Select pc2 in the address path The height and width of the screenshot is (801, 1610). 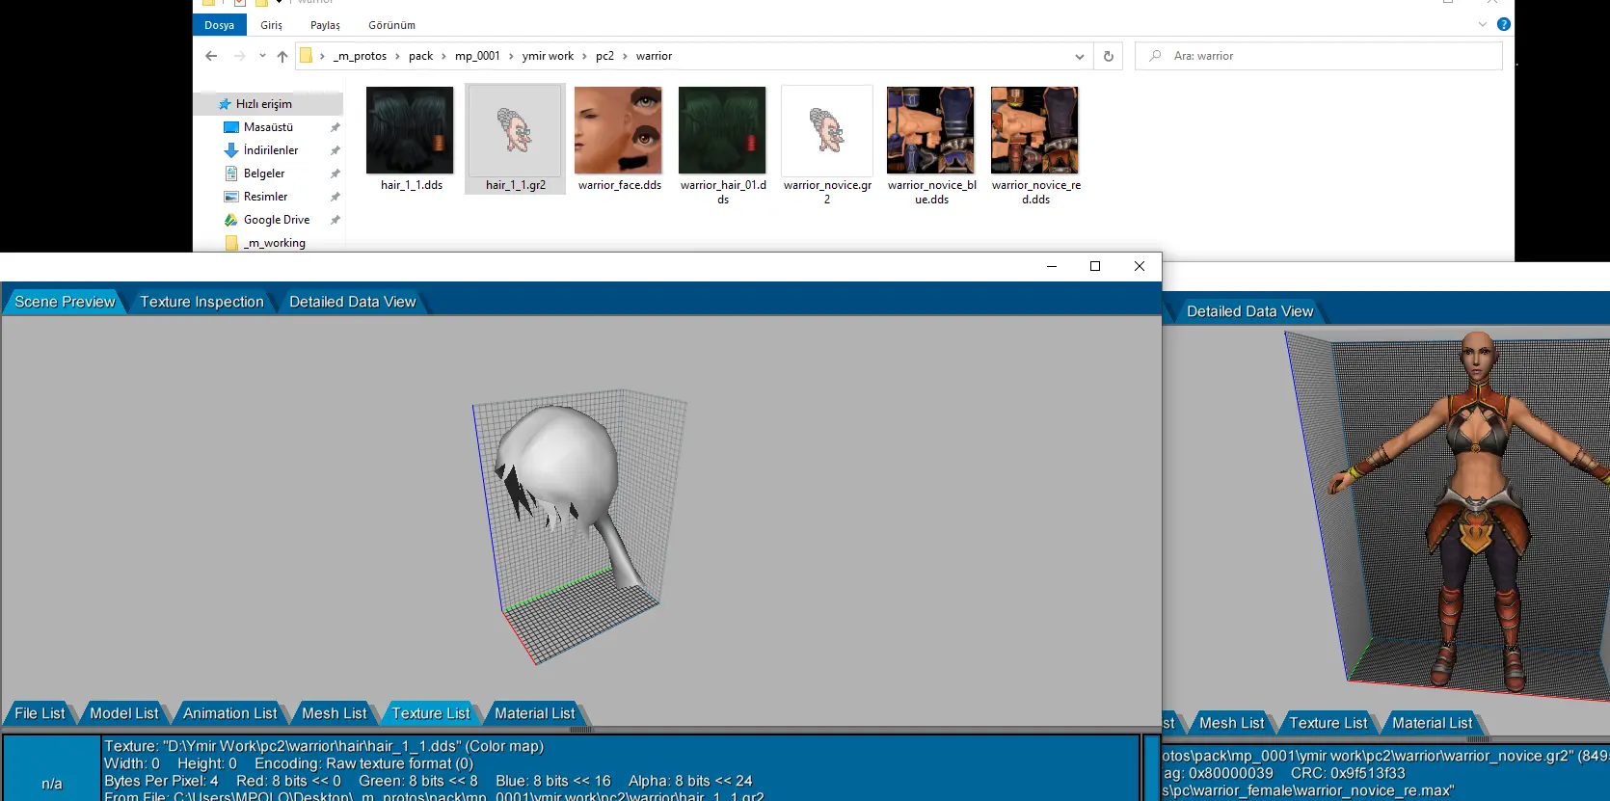click(604, 56)
